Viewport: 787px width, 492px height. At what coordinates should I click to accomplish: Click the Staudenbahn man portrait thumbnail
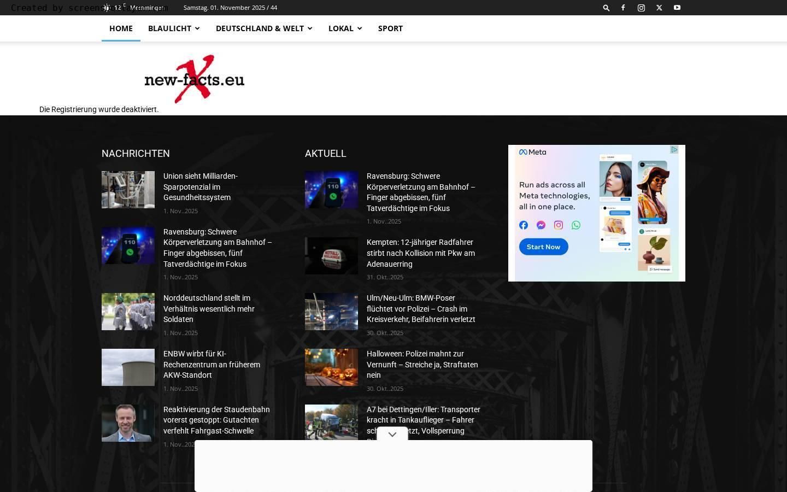(x=128, y=423)
